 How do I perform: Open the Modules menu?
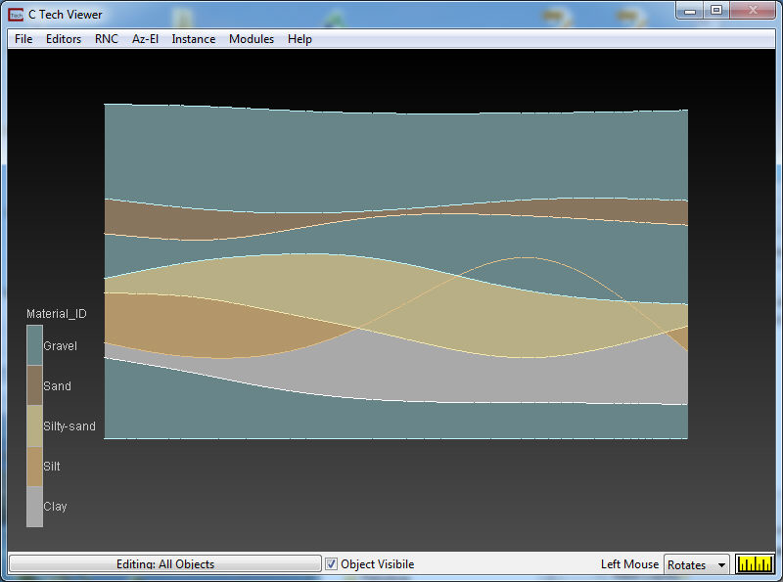coord(252,39)
